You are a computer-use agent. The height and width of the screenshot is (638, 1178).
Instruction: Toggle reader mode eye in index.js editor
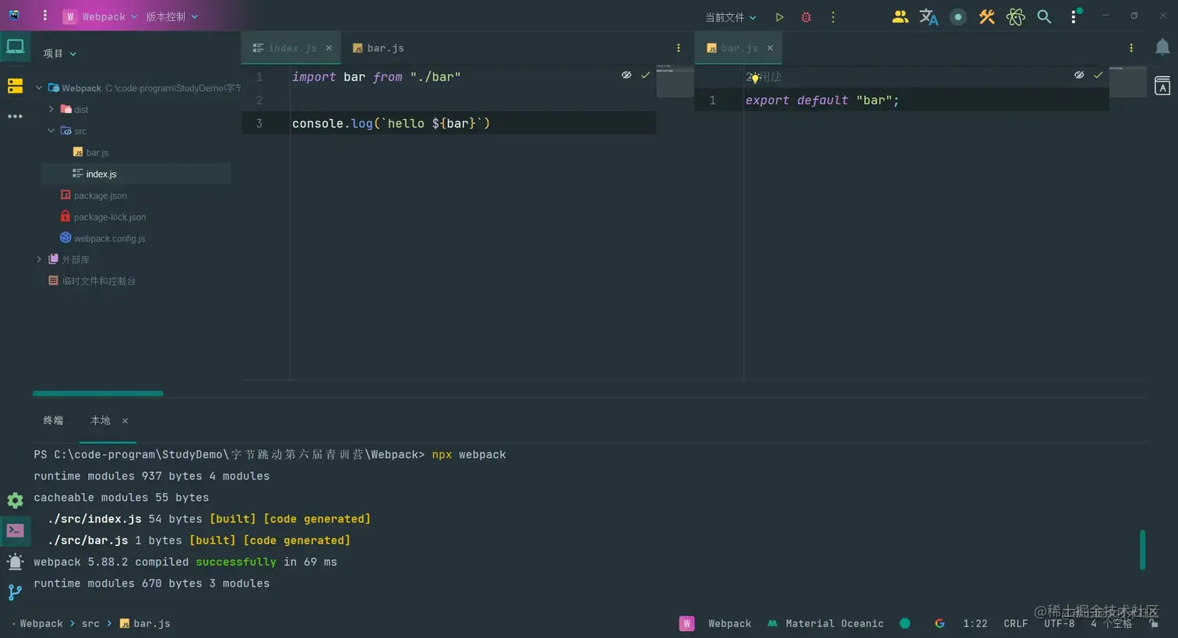(626, 76)
